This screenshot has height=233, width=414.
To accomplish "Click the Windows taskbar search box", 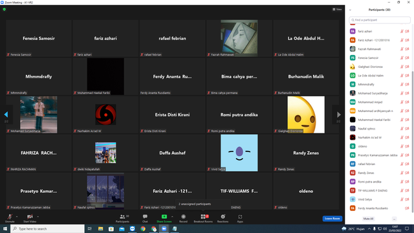I will pyautogui.click(x=47, y=228).
